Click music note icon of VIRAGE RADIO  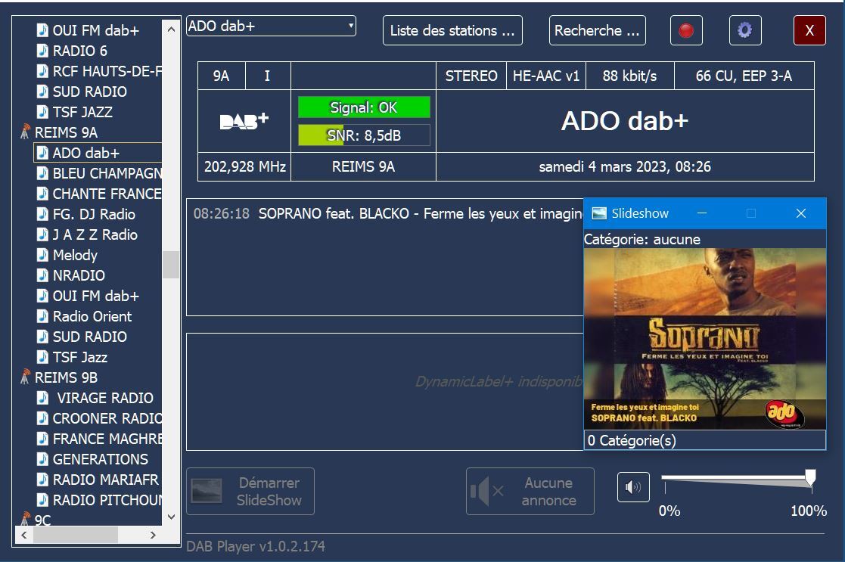(42, 398)
